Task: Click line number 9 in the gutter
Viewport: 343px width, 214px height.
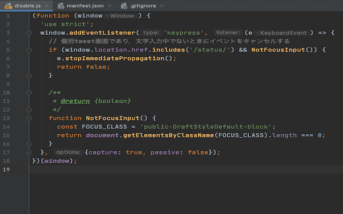Action: (8, 84)
